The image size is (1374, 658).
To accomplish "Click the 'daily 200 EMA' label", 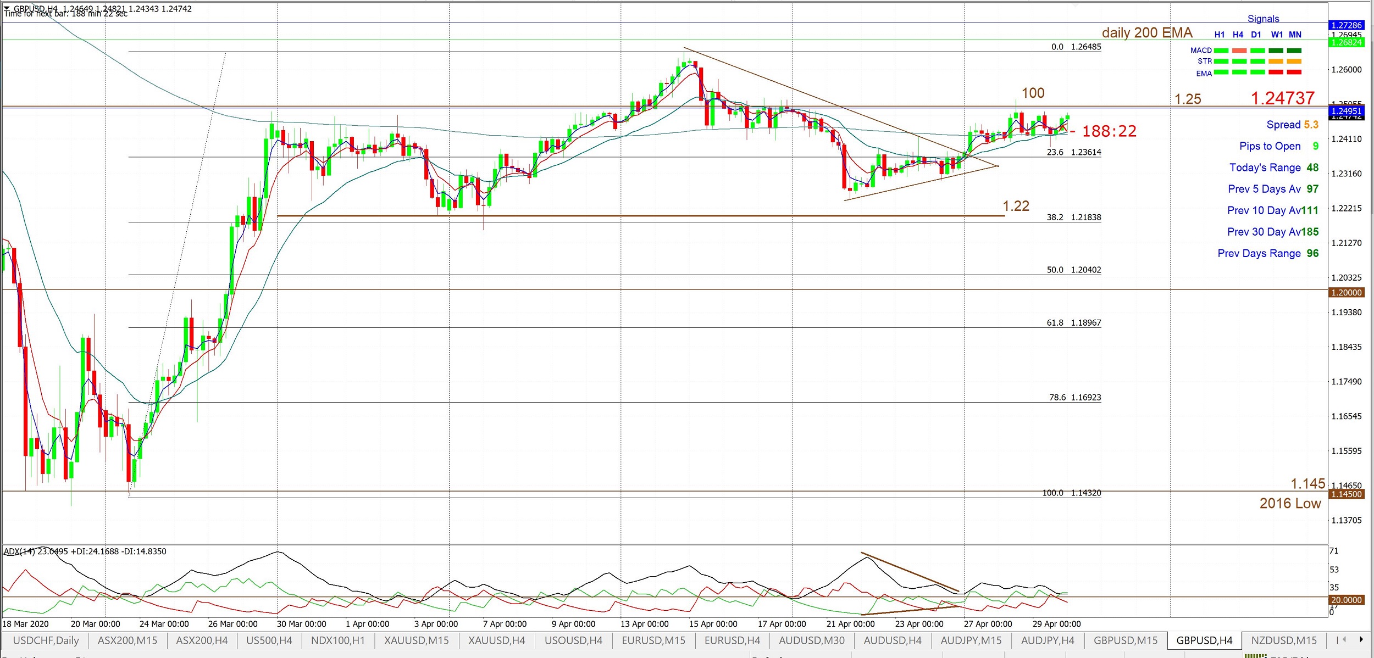I will click(x=1147, y=33).
